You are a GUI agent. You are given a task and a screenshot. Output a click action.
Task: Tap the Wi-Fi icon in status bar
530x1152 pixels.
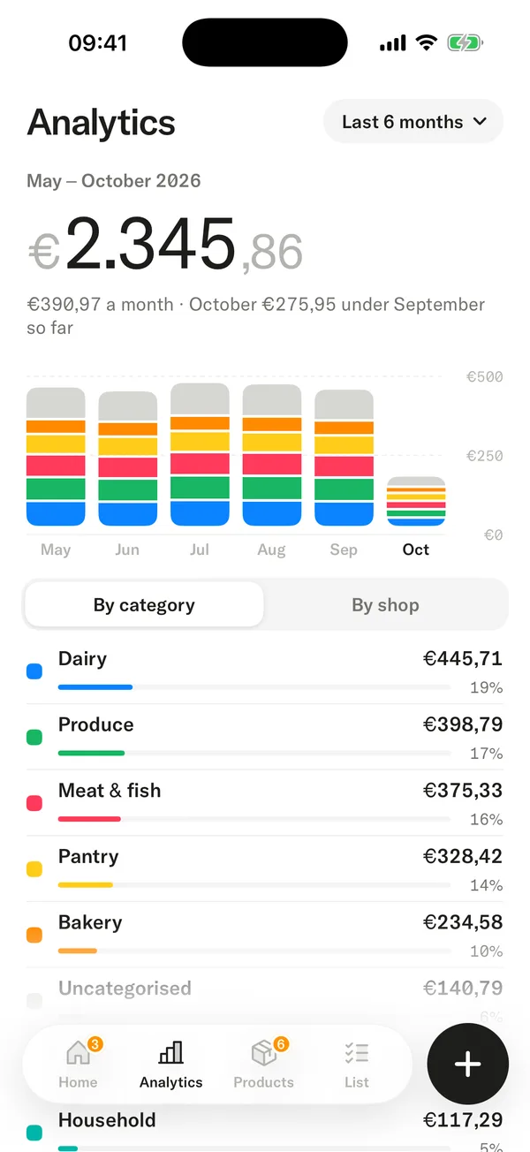pos(427,43)
